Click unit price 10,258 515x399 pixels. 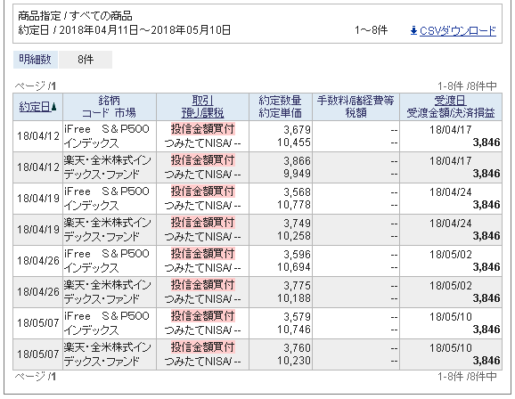click(x=294, y=236)
